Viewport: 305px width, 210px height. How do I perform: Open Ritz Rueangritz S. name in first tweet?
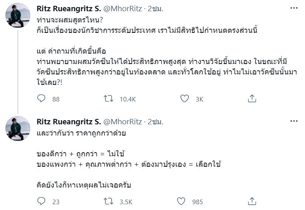(68, 9)
